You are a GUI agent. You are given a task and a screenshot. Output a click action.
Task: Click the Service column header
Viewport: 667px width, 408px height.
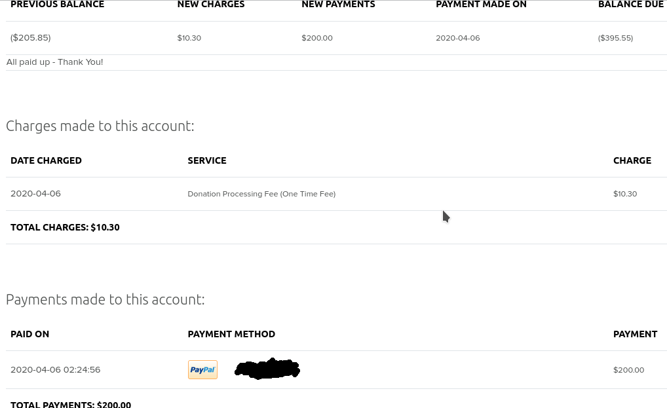tap(207, 160)
